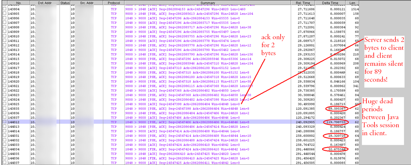Click the Protocol column header
Screen dimensions: 411x165
pos(114,2)
